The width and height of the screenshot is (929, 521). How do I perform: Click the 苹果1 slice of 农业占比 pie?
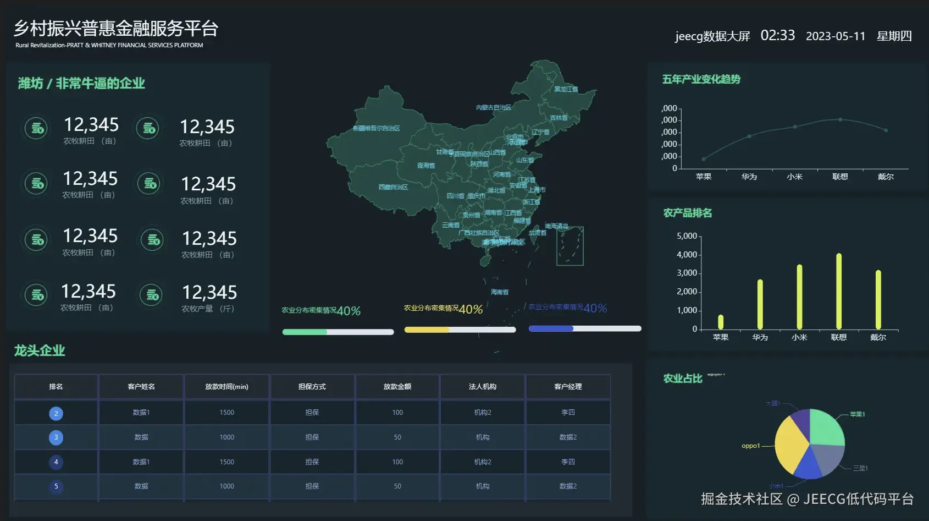pyautogui.click(x=827, y=426)
